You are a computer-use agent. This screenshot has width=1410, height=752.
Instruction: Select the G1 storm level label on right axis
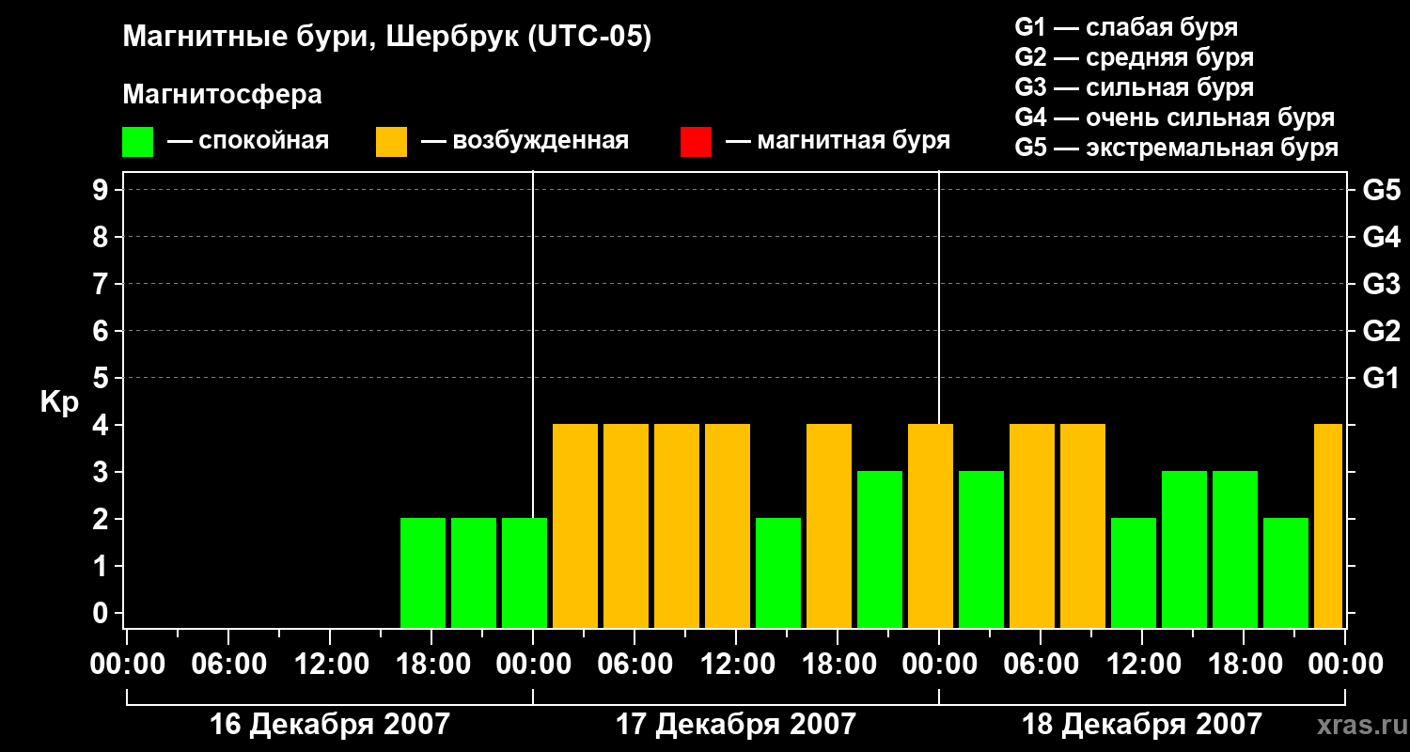(x=1381, y=378)
